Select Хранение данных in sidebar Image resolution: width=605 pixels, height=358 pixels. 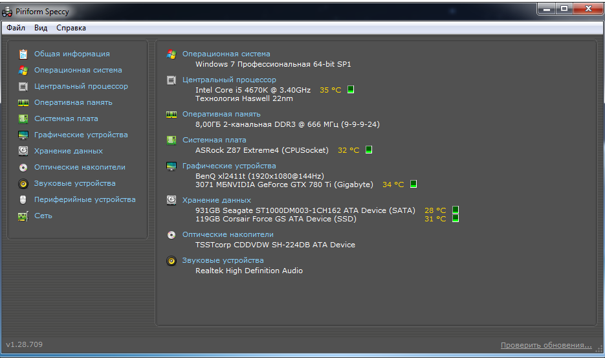[69, 151]
